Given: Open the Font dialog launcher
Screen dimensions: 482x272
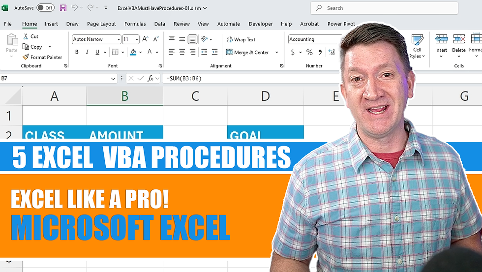Looking at the screenshot, I should tap(160, 66).
